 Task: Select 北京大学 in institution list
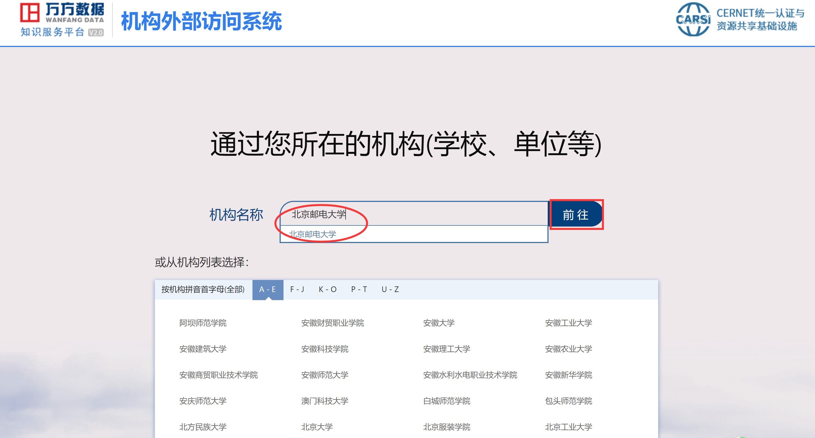pyautogui.click(x=317, y=427)
